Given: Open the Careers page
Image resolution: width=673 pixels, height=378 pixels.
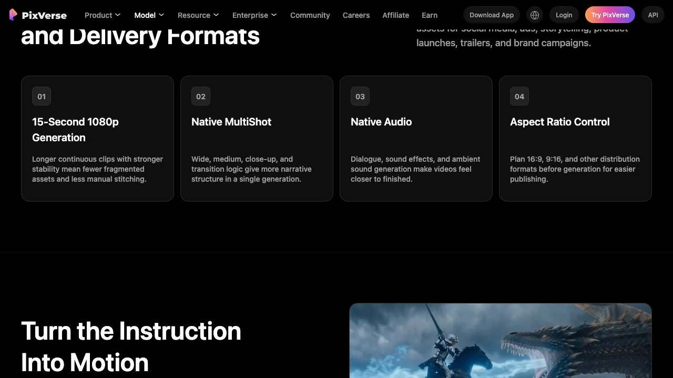Looking at the screenshot, I should click(356, 15).
